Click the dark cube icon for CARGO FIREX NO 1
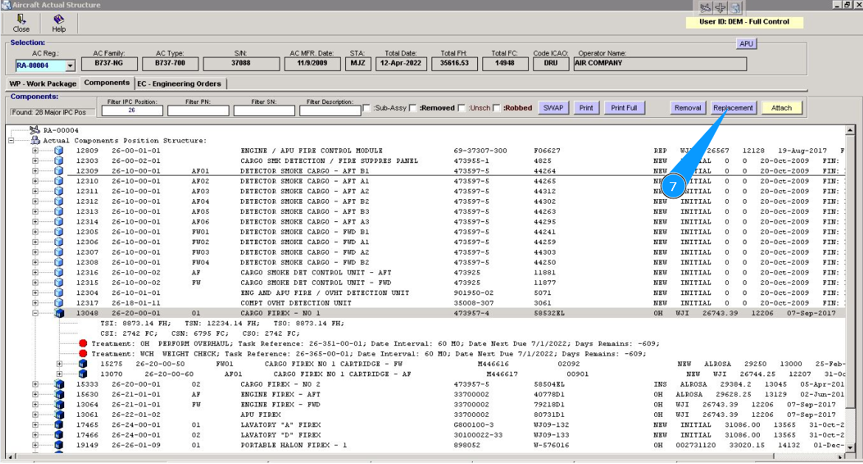863x464 pixels. 59,313
